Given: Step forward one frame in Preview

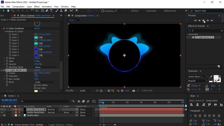Looking at the screenshot, I should click(x=208, y=20).
